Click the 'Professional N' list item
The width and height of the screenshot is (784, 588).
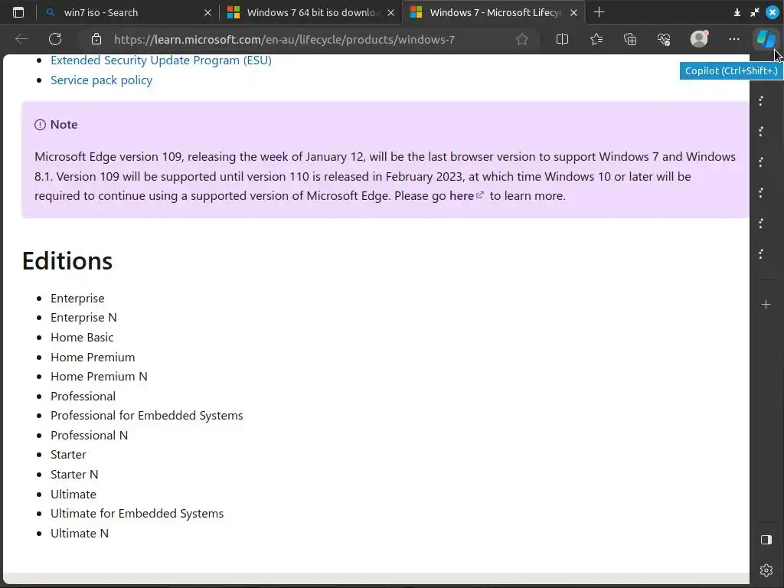(x=89, y=436)
